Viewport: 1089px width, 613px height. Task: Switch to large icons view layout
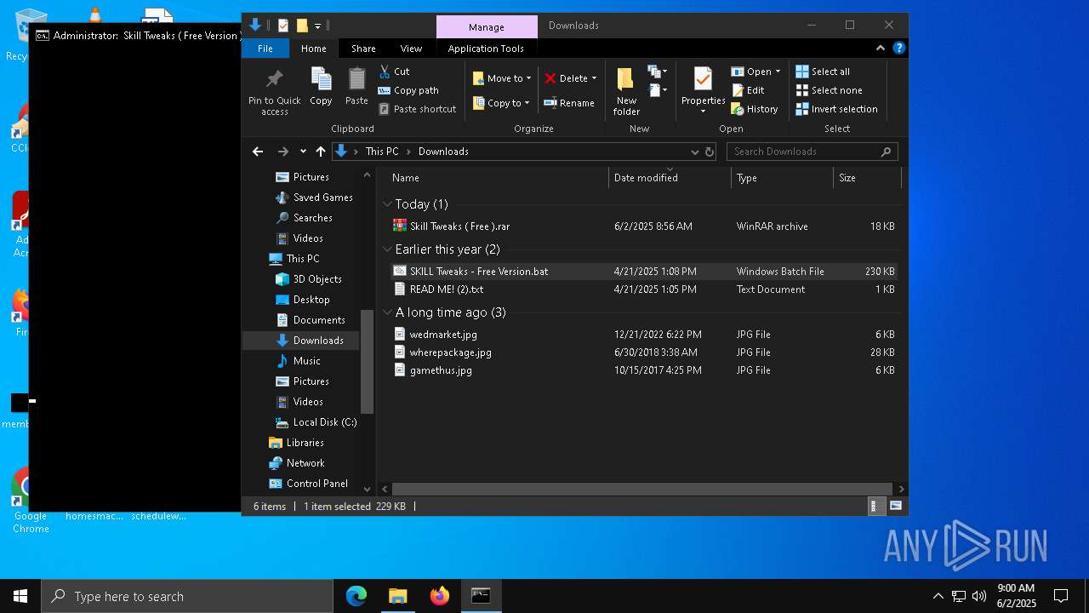pos(895,506)
